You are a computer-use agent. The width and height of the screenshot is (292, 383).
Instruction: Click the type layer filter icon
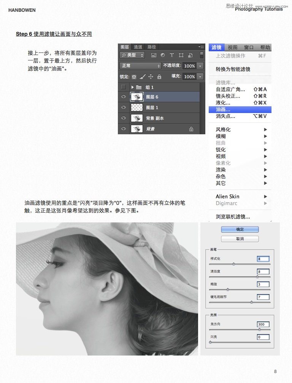172,55
